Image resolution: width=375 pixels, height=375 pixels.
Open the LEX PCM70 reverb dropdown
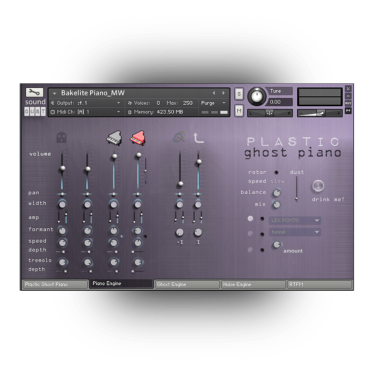[295, 220]
